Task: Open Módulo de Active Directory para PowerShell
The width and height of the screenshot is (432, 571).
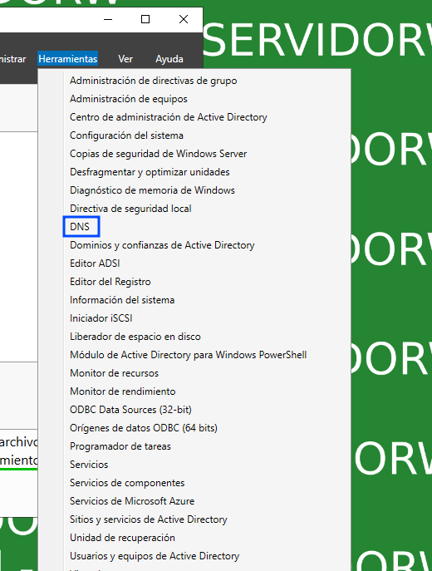Action: tap(188, 355)
